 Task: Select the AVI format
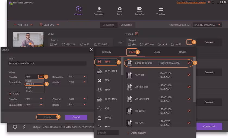point(107,108)
